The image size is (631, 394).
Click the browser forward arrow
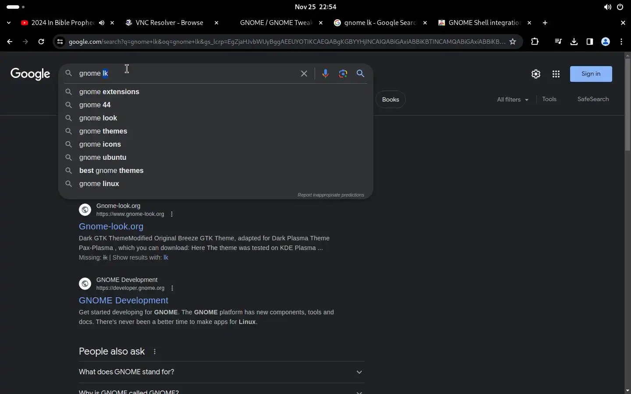pos(25,42)
